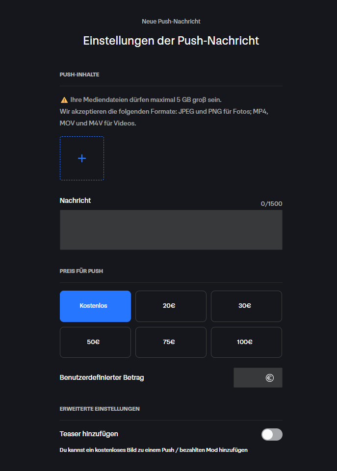Select the Kostenlos price option

(95, 306)
